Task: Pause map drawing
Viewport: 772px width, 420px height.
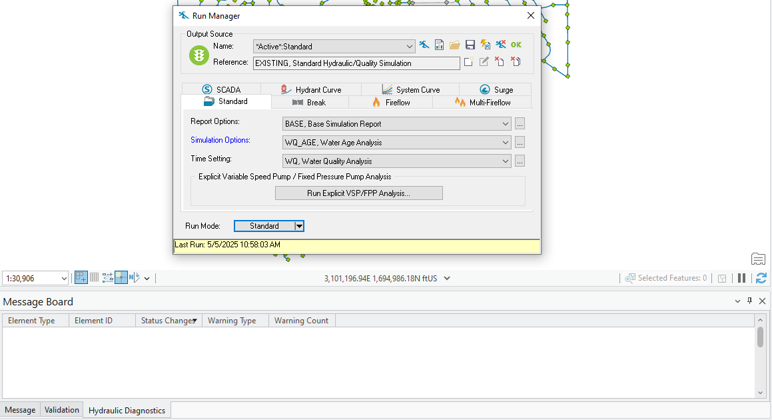Action: click(x=741, y=279)
